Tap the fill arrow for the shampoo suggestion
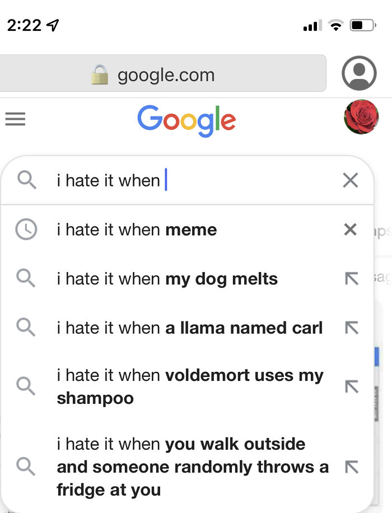Image resolution: width=392 pixels, height=513 pixels. 351,386
